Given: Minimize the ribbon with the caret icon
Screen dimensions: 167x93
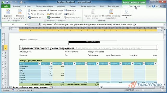Looking at the screenshot, I should click(x=150, y=6).
